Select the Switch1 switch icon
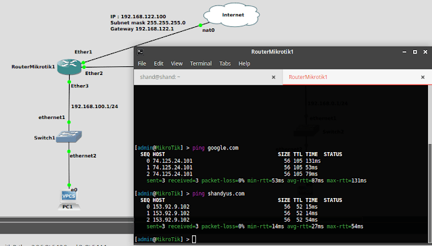 (69, 137)
